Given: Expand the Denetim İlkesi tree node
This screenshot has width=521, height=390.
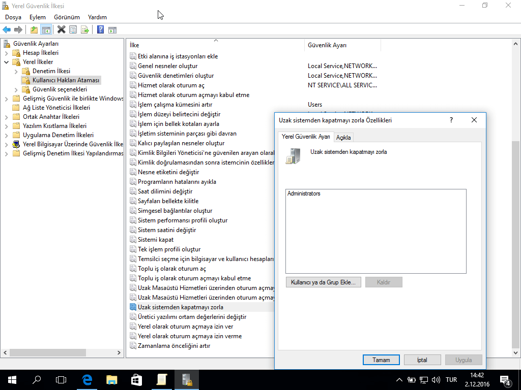Looking at the screenshot, I should 16,71.
